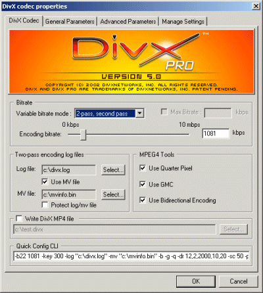
Task: Click Select button next to MV file
Action: [x=113, y=194]
